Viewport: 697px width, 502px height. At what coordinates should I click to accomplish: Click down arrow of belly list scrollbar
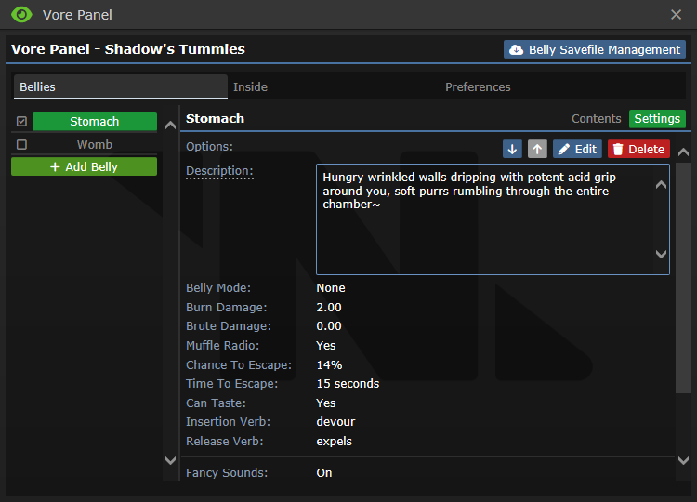[x=170, y=460]
